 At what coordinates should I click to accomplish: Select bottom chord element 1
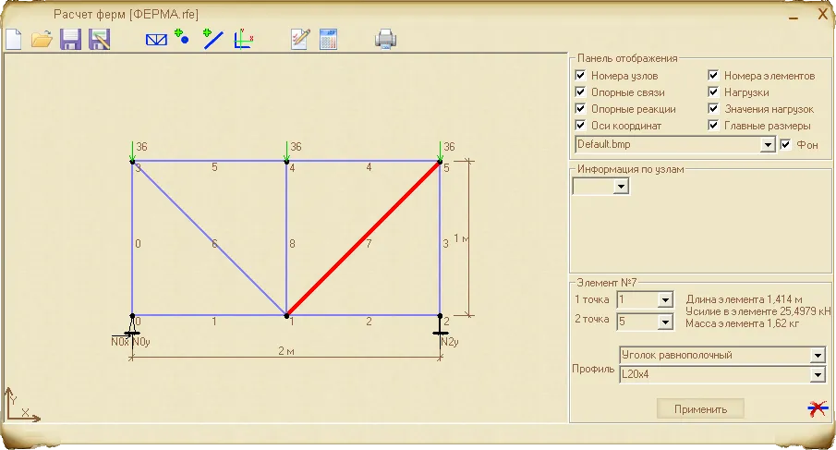click(x=209, y=315)
